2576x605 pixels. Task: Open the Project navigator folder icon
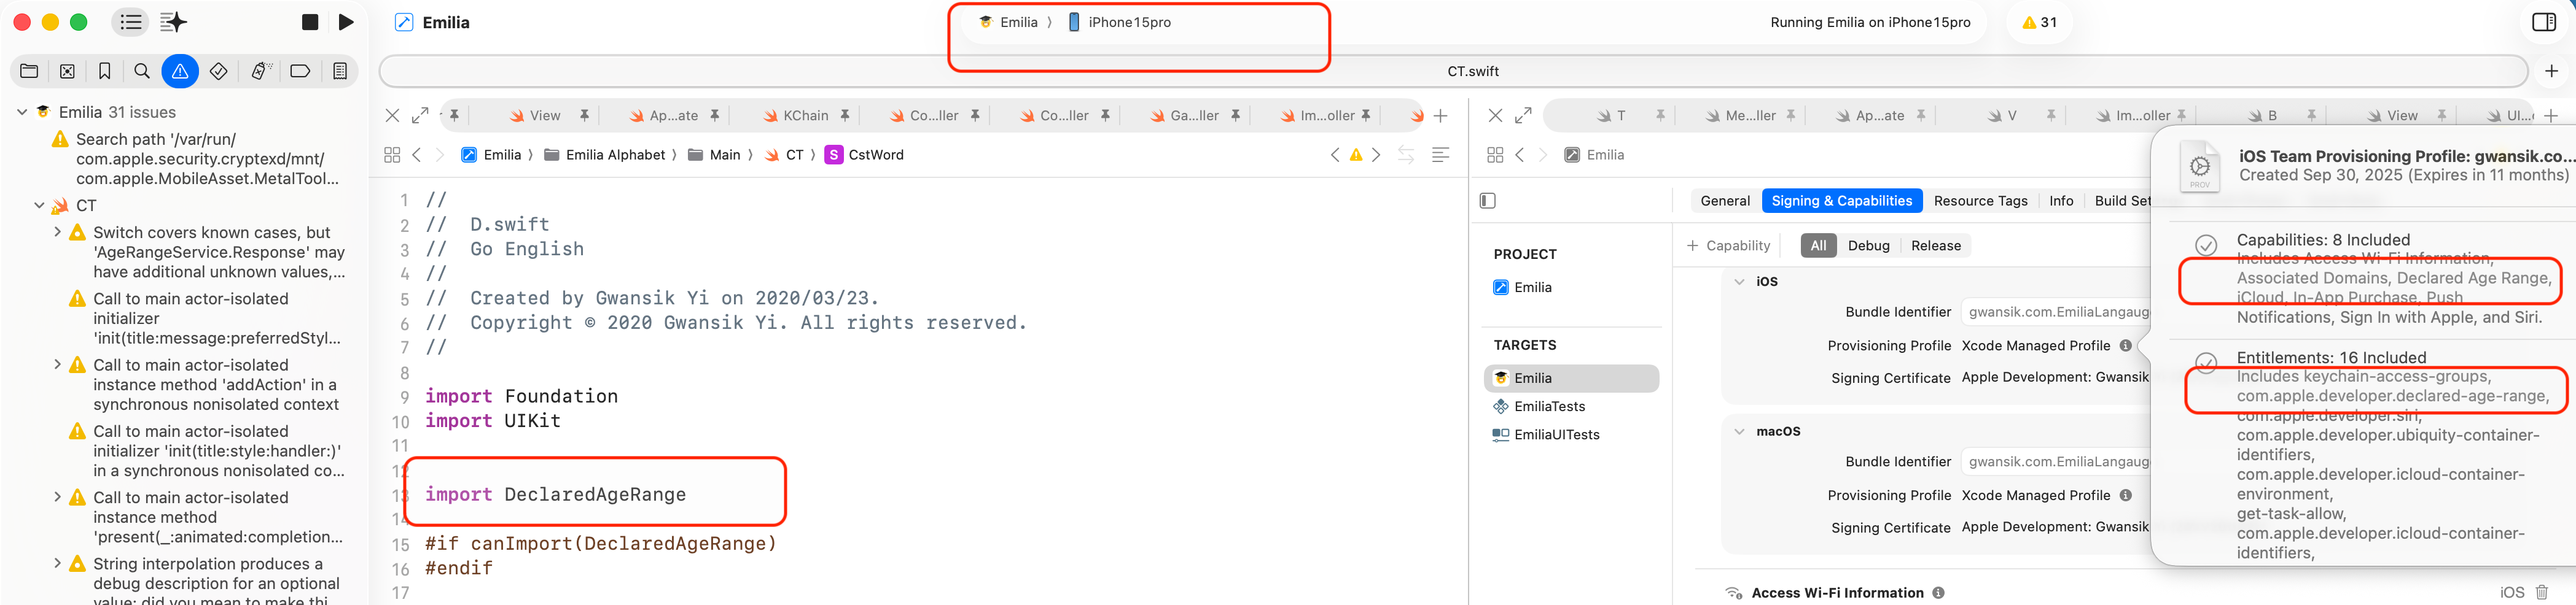coord(29,71)
